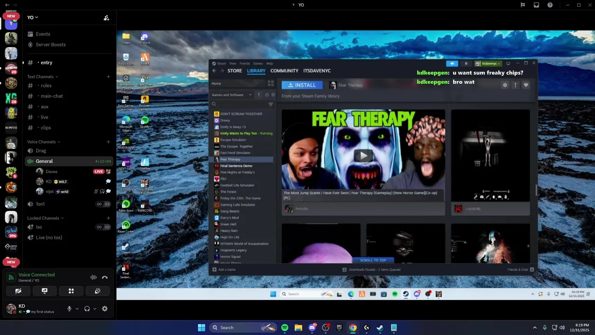
Task: Click the COMMUNITY tab in Steam stream
Action: [x=284, y=71]
